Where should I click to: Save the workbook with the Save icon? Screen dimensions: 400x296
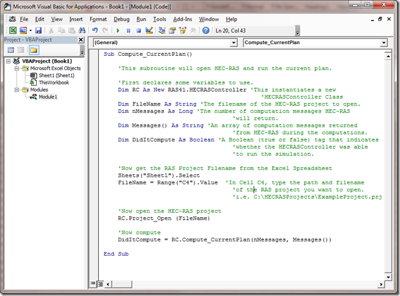(x=38, y=30)
